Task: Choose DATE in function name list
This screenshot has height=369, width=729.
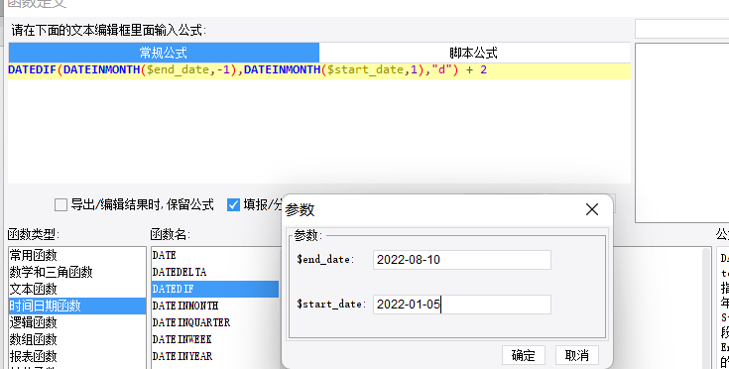Action: (x=215, y=255)
